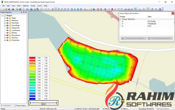Click the highlighted blue puzzle toolbar icon
The image size is (175, 110).
point(136,9)
